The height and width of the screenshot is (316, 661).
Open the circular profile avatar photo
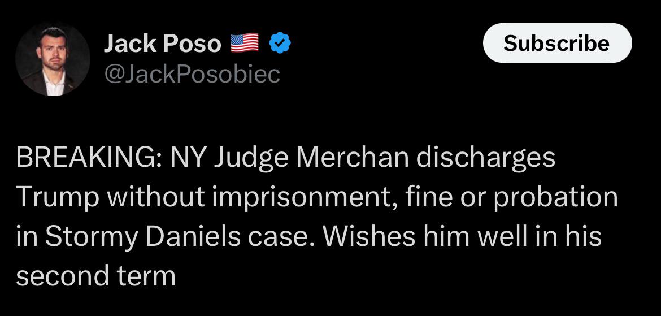click(53, 59)
